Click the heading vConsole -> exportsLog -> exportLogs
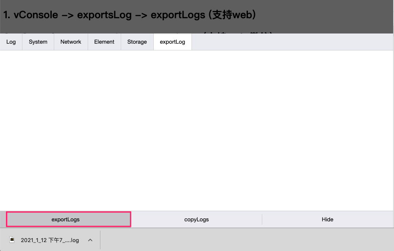Screen dimensions: 394x251 (x=129, y=15)
